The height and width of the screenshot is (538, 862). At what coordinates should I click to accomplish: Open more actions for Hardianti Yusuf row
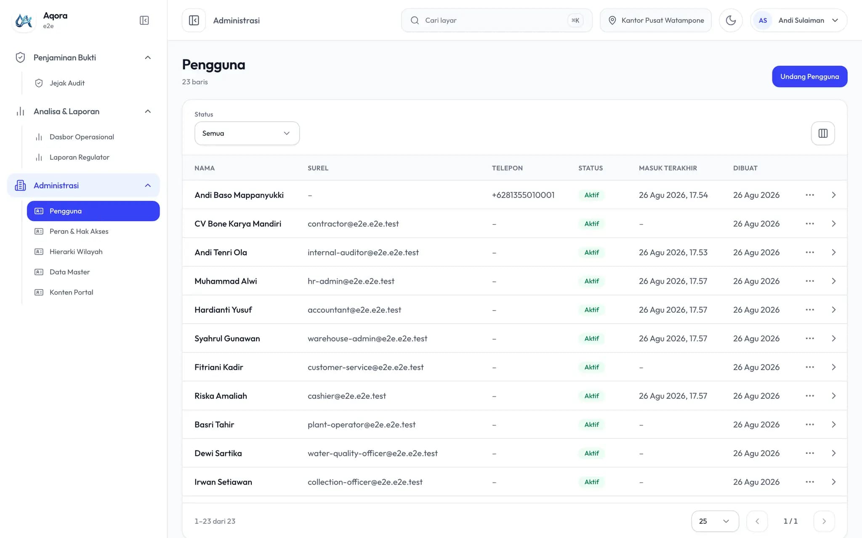pos(810,310)
